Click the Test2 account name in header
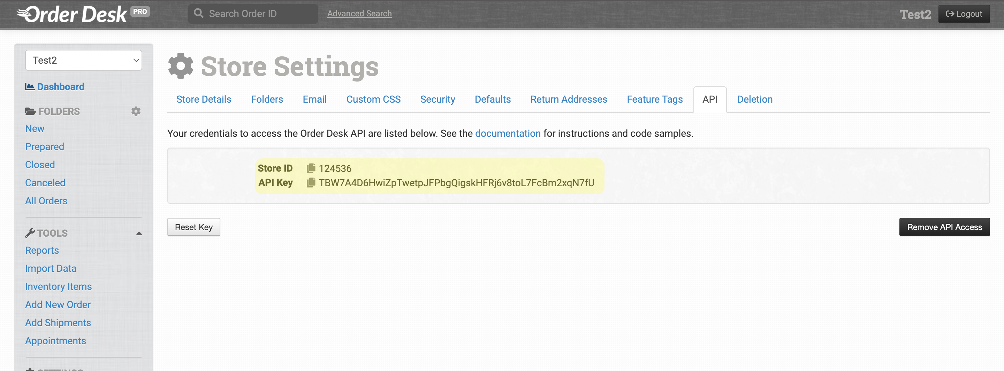Screen dimensions: 1004x371 [x=915, y=14]
